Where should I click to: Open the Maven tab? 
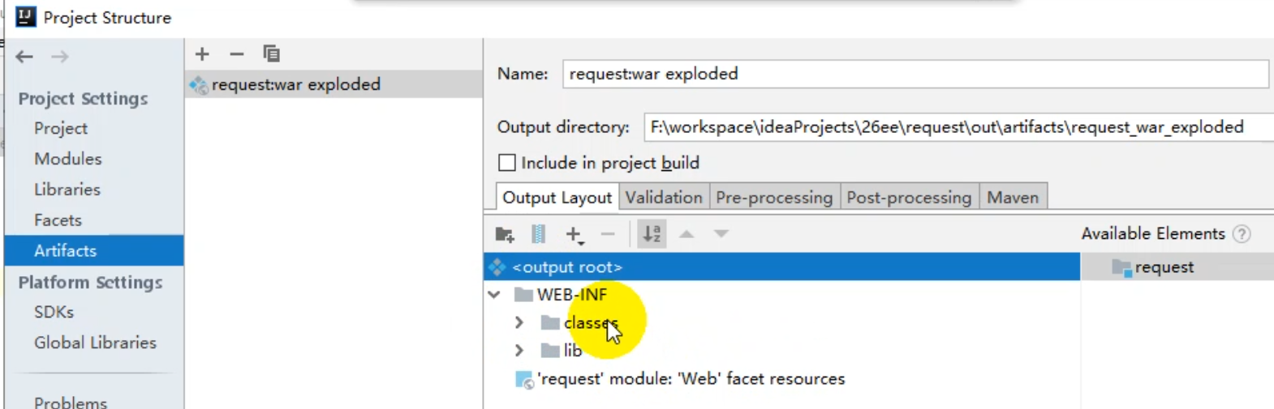point(1012,198)
